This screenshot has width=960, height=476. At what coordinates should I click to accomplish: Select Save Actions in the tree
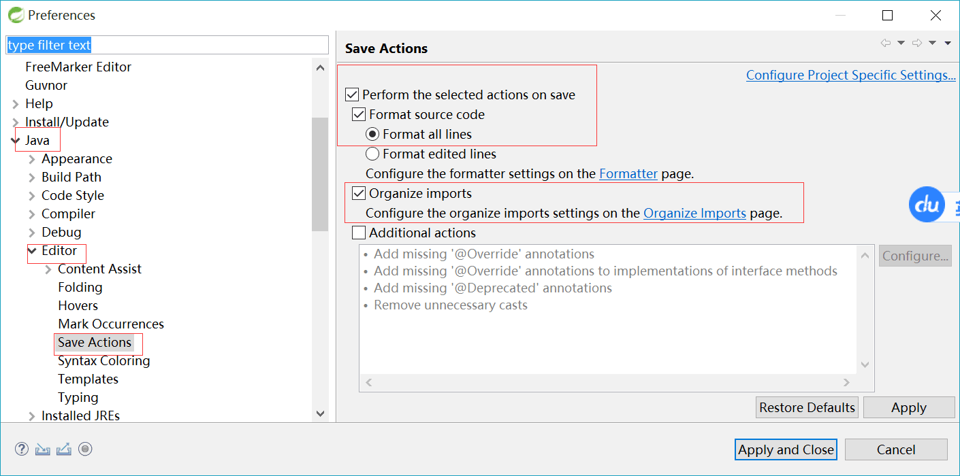coord(95,342)
